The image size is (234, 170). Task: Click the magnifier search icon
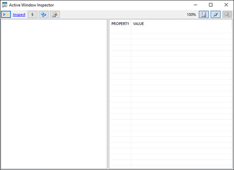coord(227,15)
